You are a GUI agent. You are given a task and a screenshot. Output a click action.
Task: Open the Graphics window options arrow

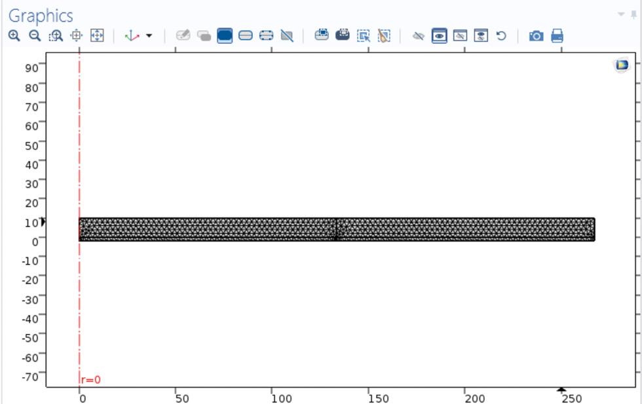(x=621, y=14)
